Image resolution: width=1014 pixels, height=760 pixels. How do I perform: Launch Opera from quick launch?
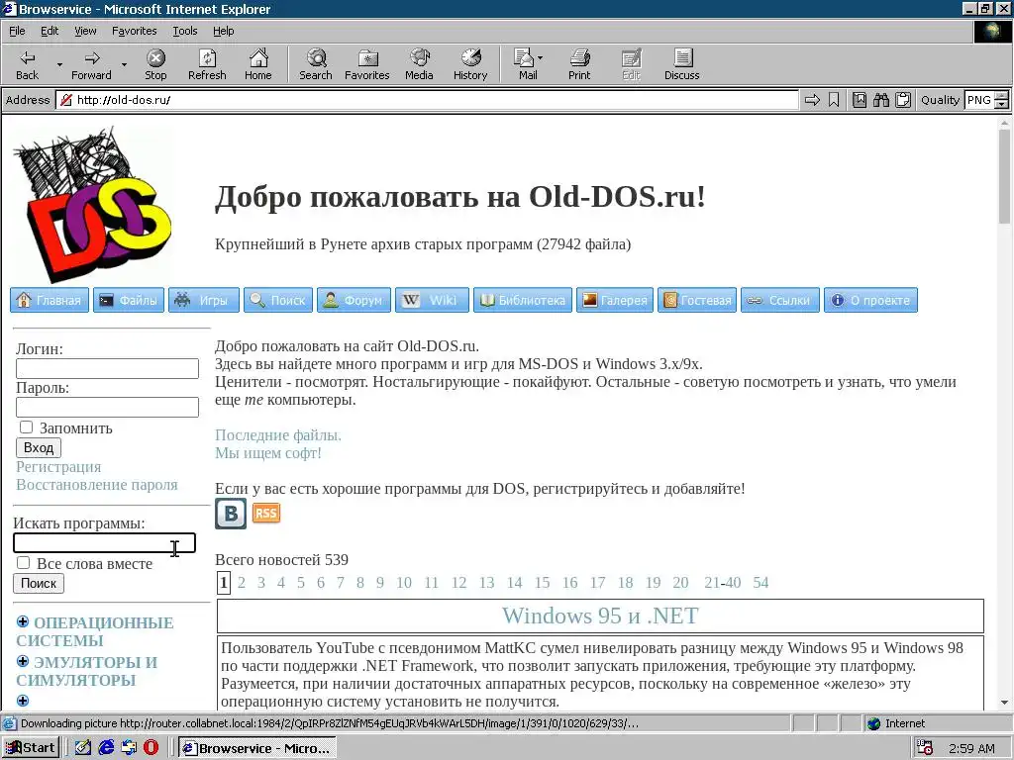tap(151, 748)
